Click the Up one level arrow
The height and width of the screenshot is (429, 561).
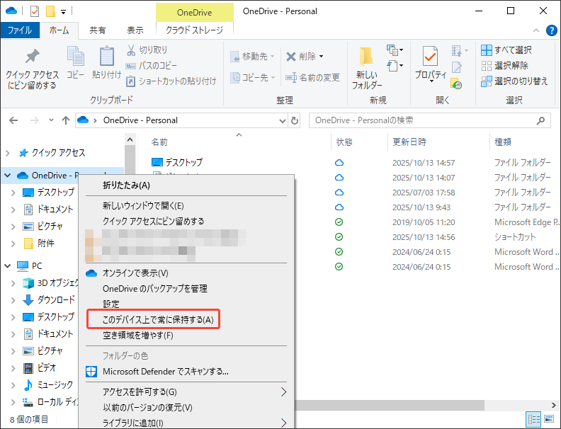pyautogui.click(x=65, y=120)
